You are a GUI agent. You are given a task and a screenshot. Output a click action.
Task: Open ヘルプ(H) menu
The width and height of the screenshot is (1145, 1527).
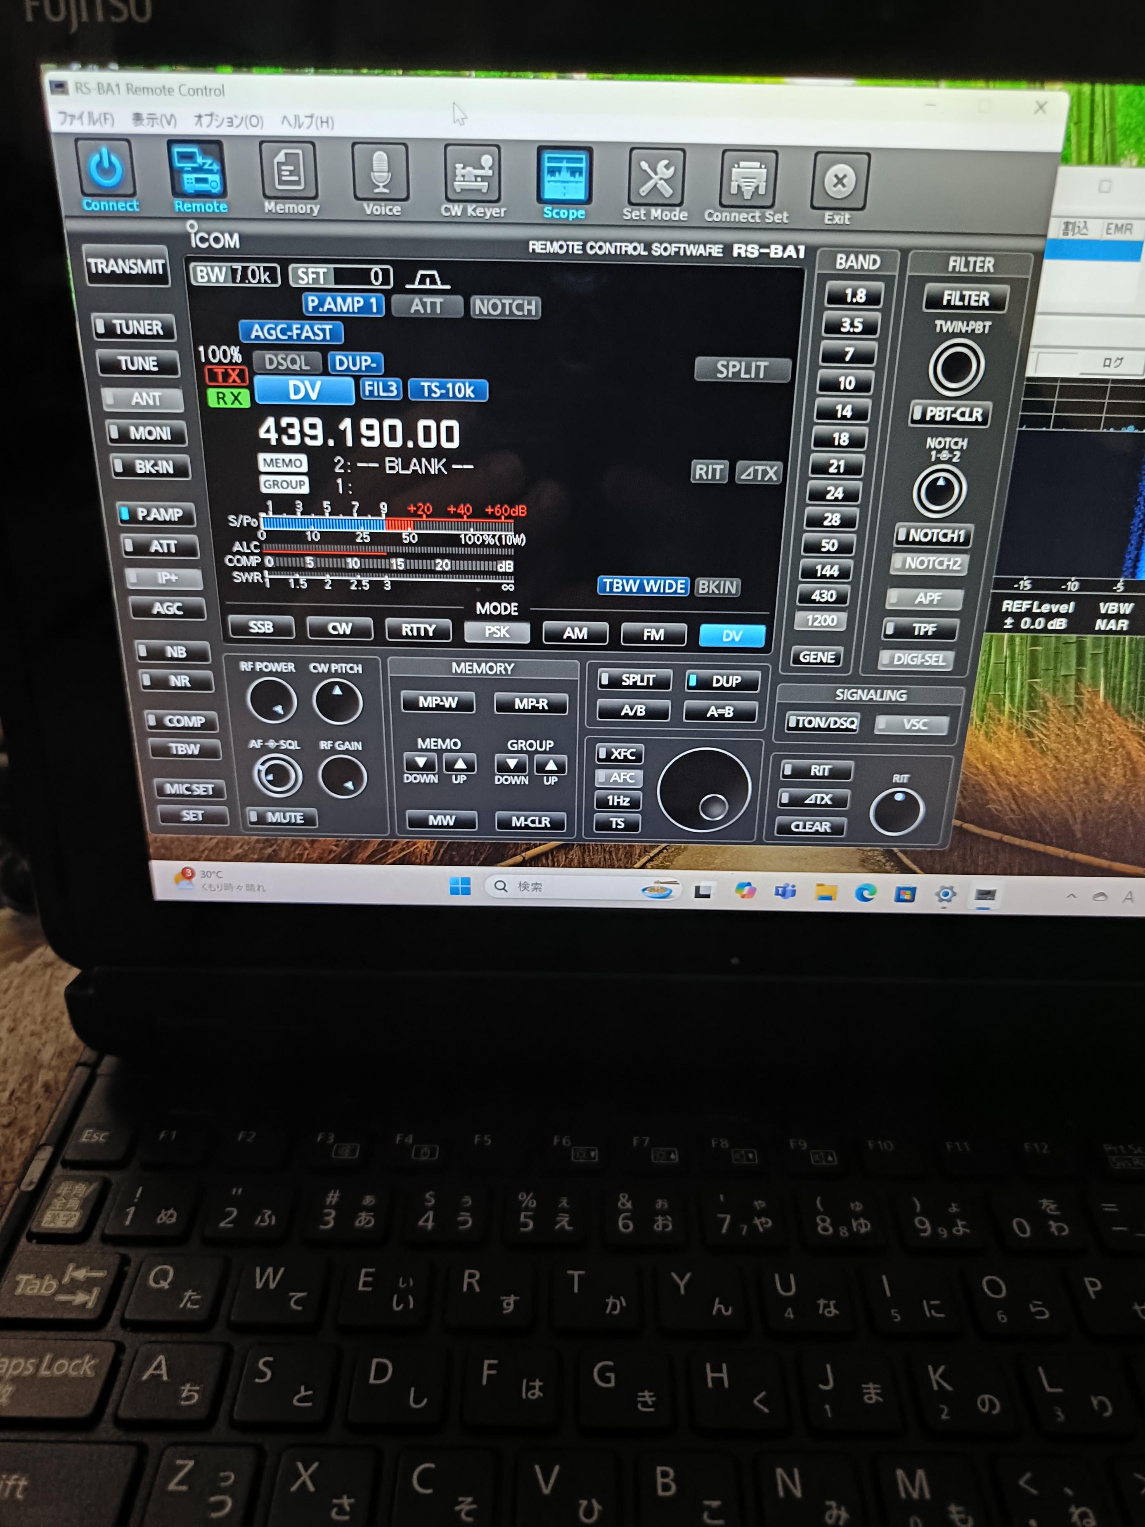[x=307, y=122]
